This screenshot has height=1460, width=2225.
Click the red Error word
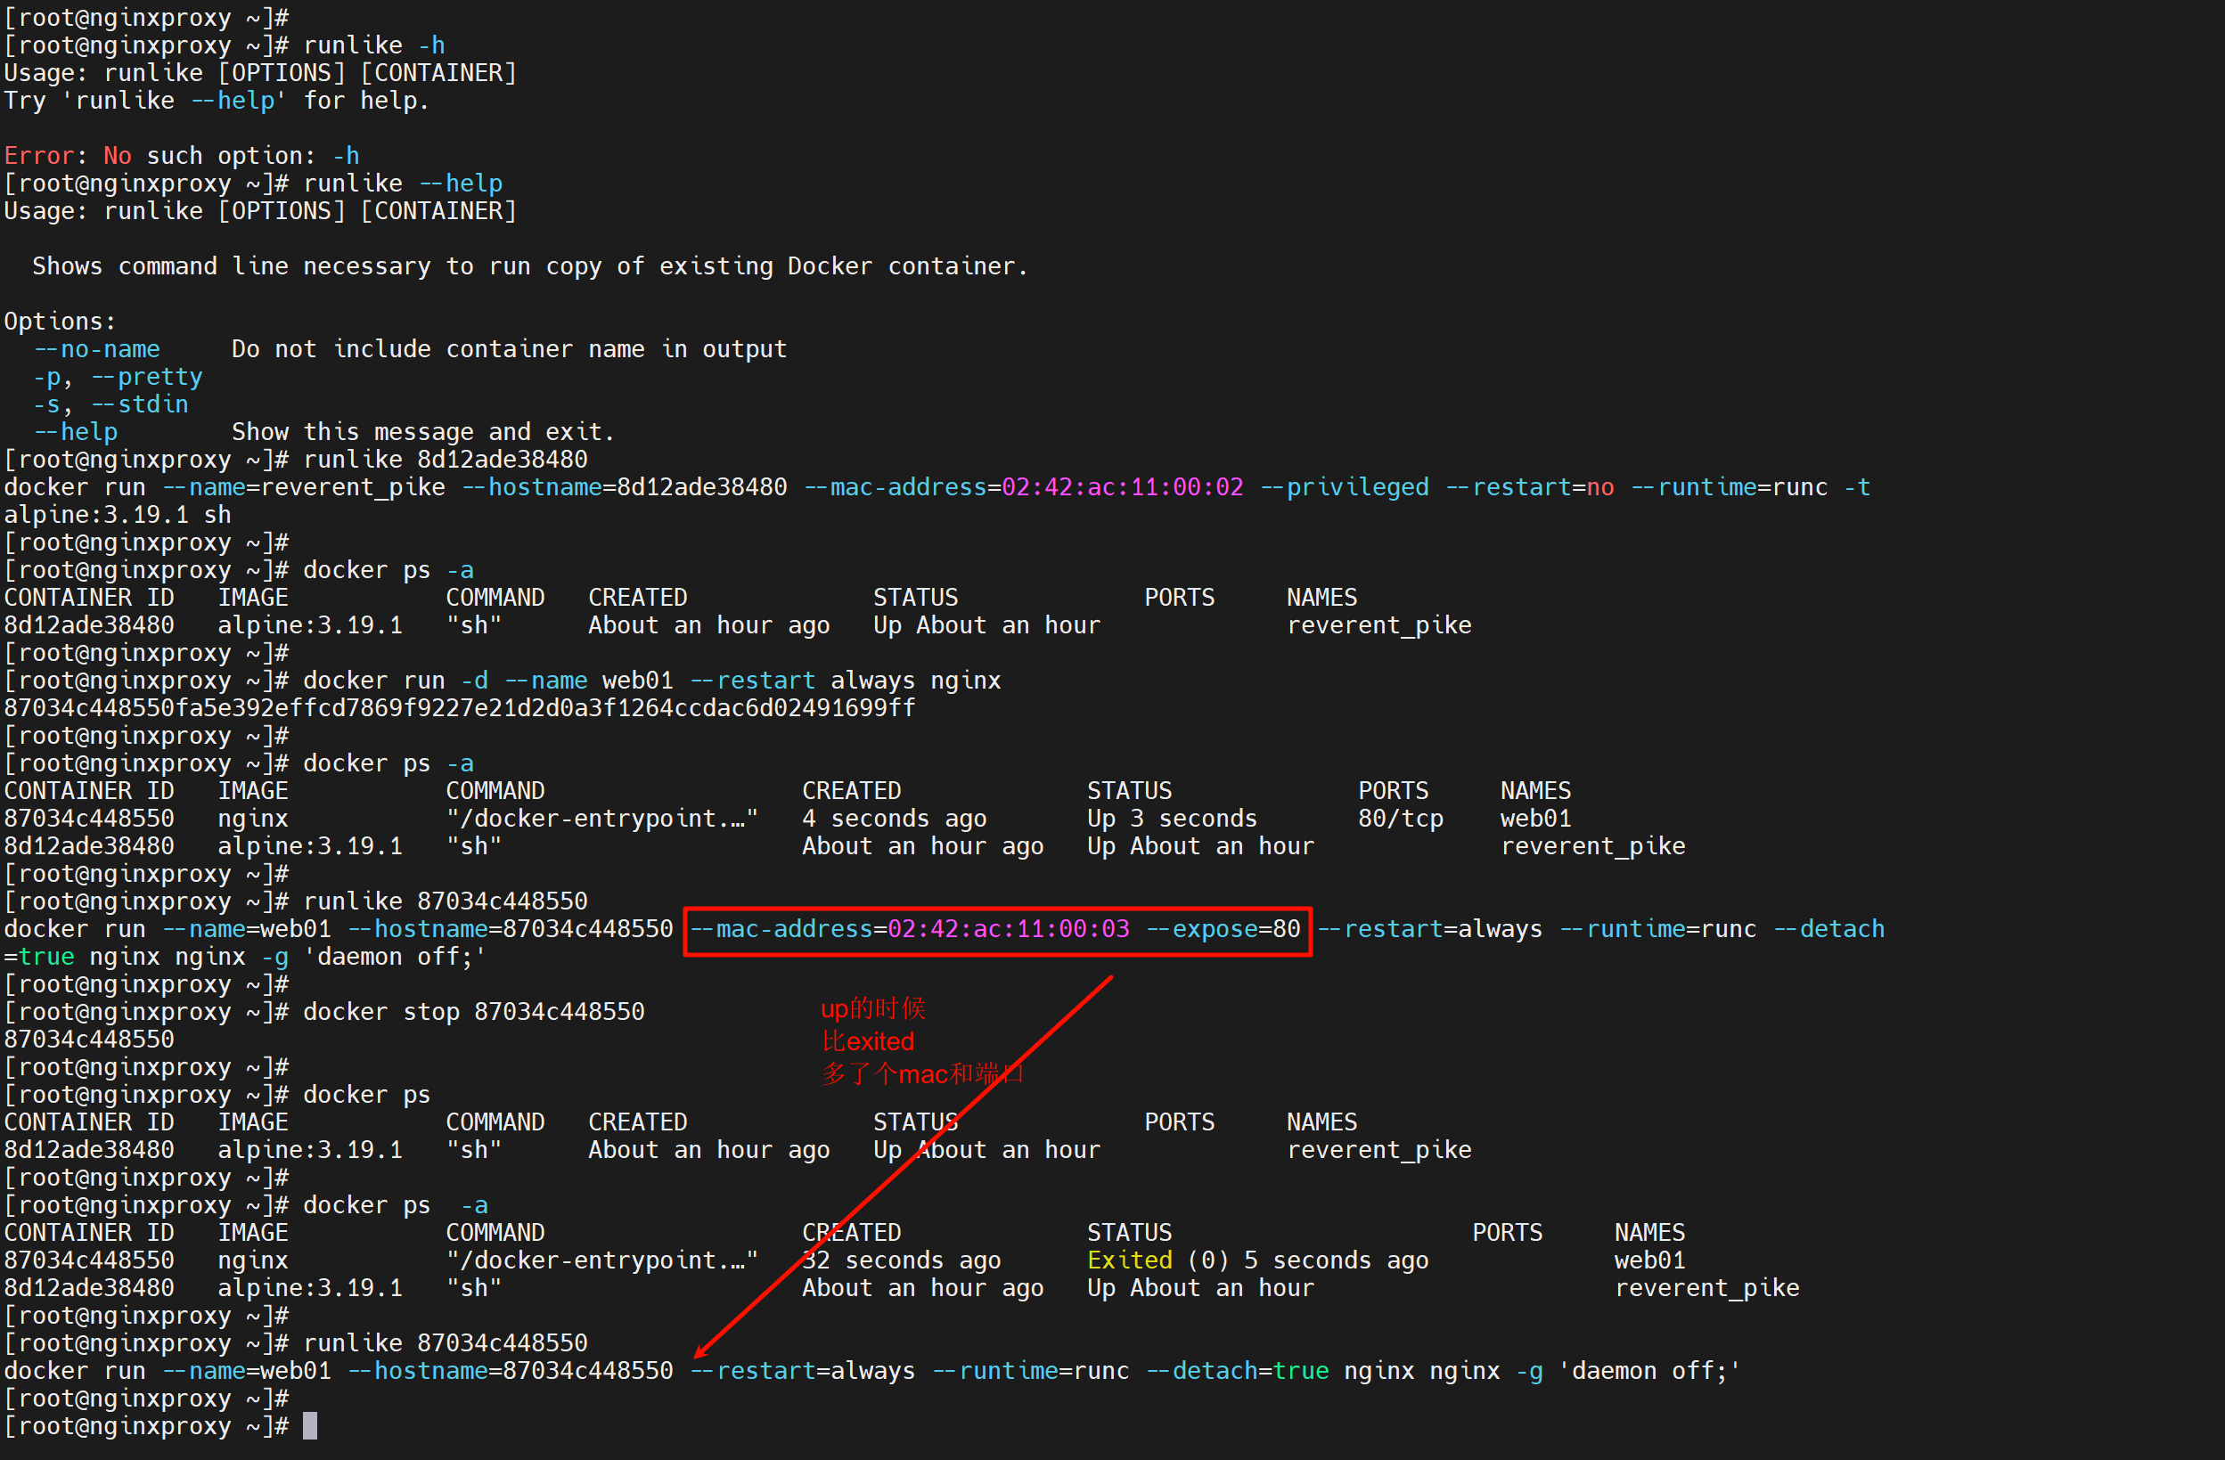tap(38, 155)
